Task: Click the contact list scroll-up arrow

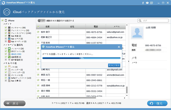Action: coord(127,25)
